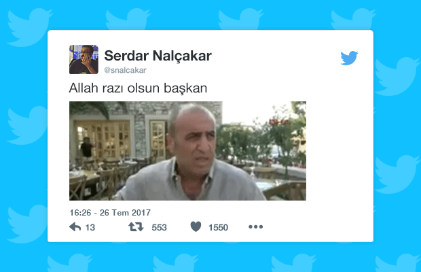The height and width of the screenshot is (272, 421).
Task: Retweet using the retweet arrows icon
Action: [136, 227]
